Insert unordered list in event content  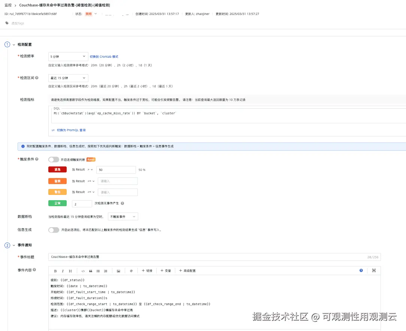(98, 271)
